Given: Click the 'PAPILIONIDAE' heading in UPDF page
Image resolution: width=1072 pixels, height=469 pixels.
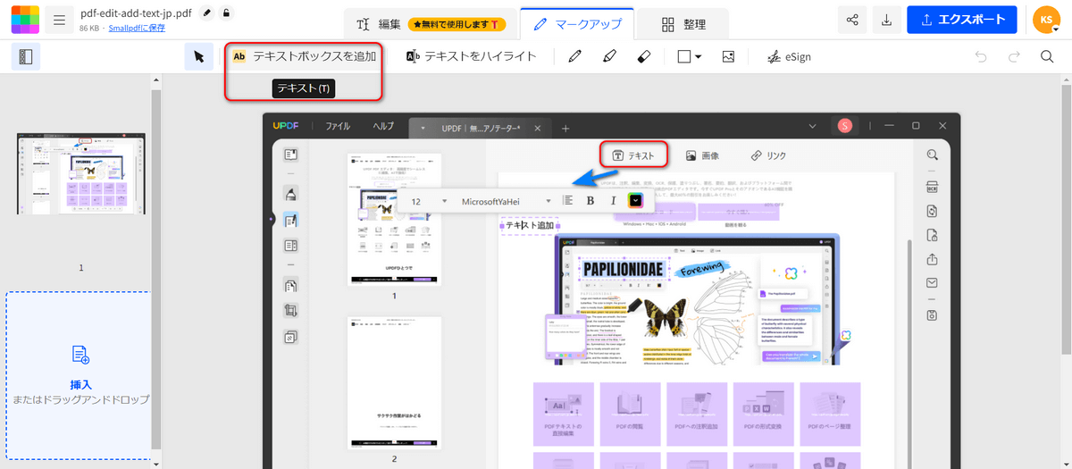Looking at the screenshot, I should coord(623,269).
